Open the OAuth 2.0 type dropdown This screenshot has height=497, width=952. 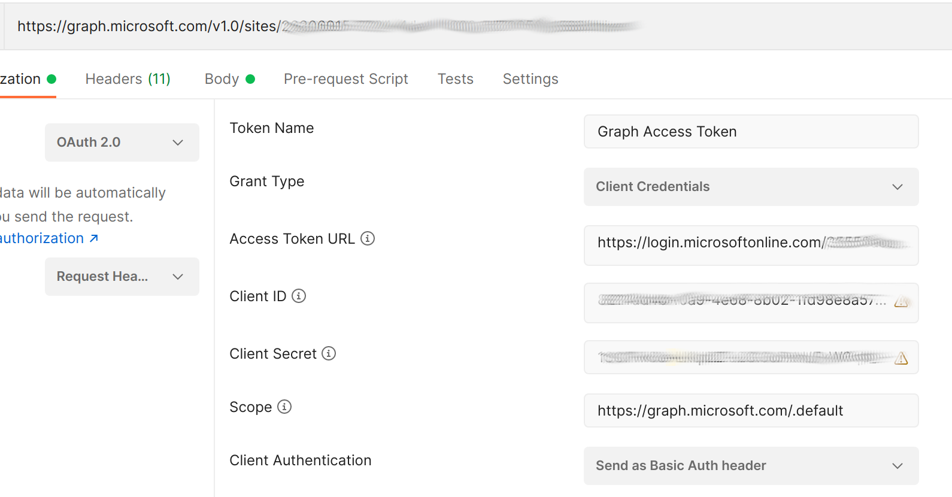(122, 143)
